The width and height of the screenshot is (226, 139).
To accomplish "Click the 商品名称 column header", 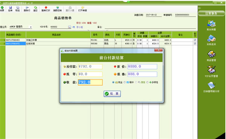I will point(58,35).
